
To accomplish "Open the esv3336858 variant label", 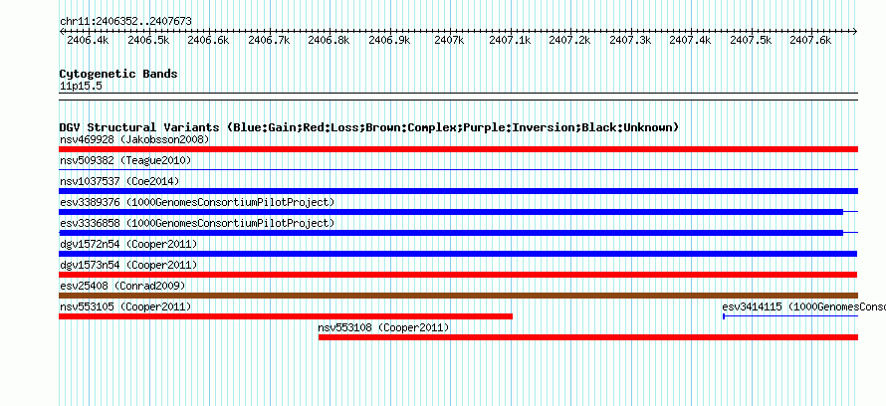I will click(197, 223).
